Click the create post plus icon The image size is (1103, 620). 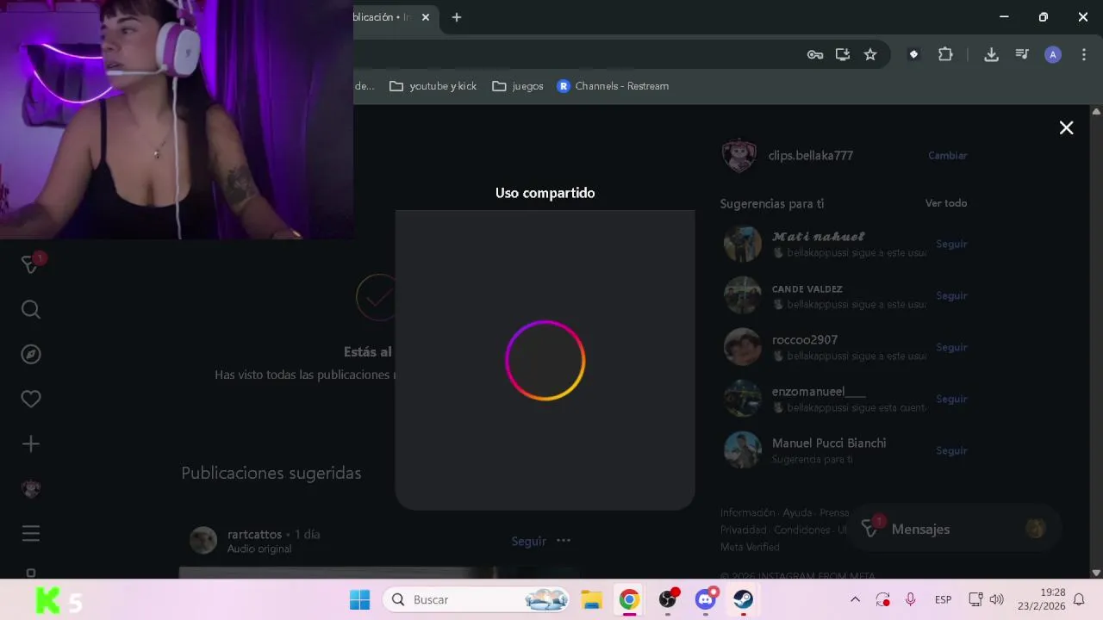31,443
